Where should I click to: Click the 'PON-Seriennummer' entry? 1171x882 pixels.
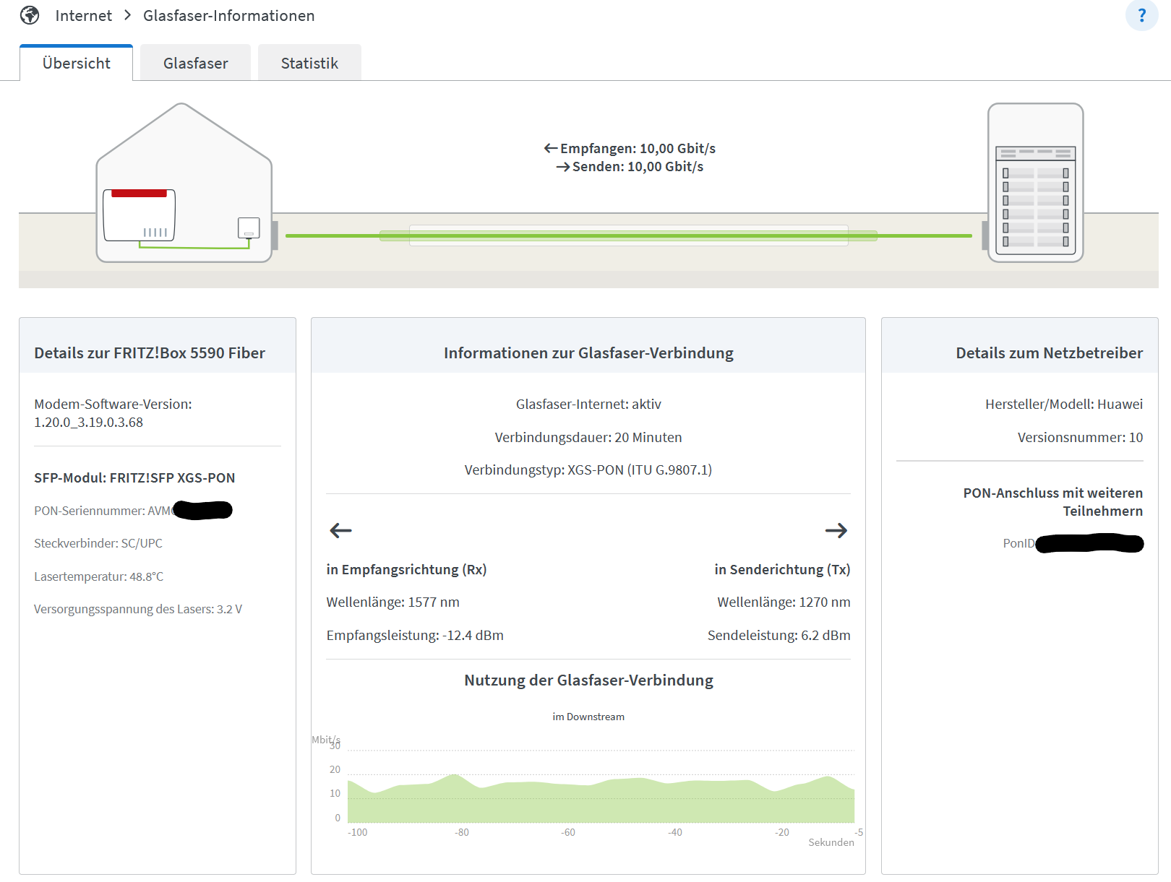point(133,511)
